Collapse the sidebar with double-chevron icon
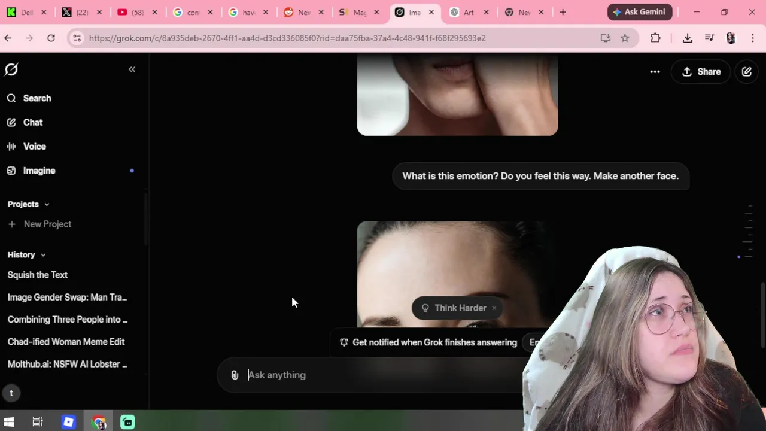The width and height of the screenshot is (766, 431). (132, 69)
